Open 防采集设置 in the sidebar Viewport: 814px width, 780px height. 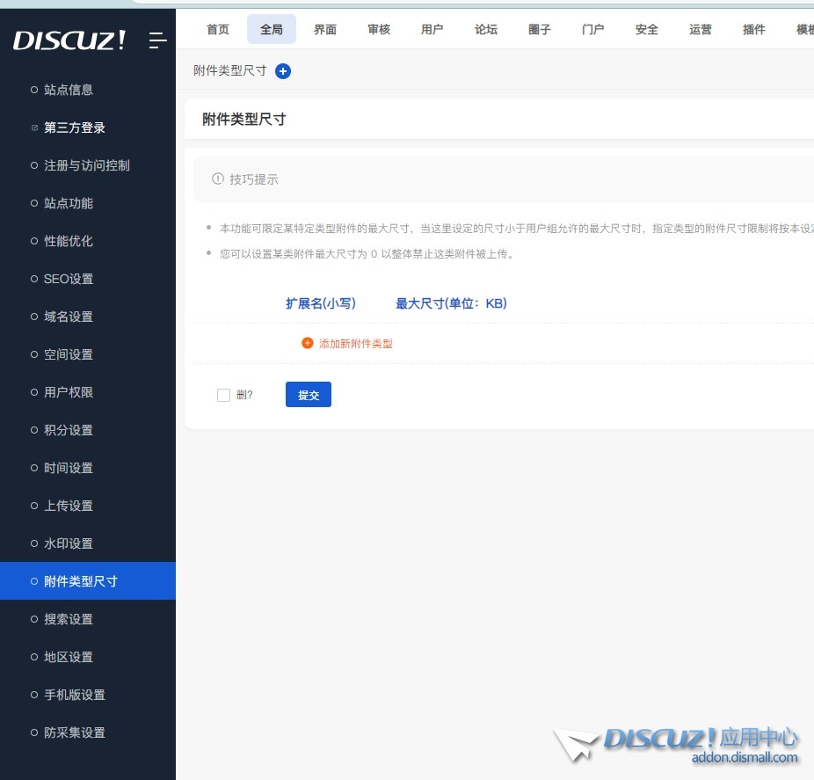[x=75, y=733]
